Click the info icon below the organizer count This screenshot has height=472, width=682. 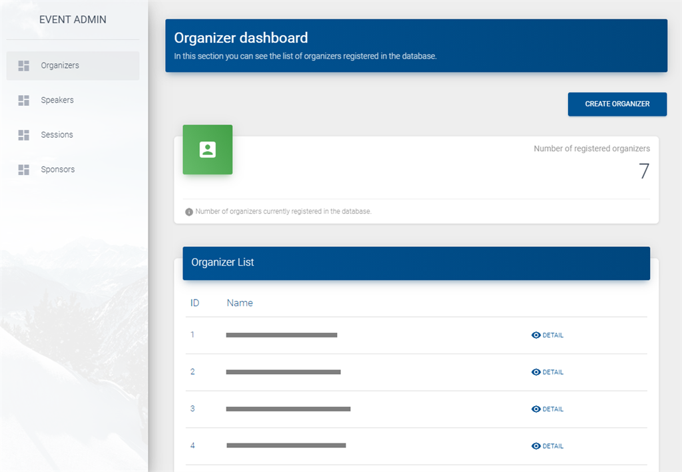189,212
